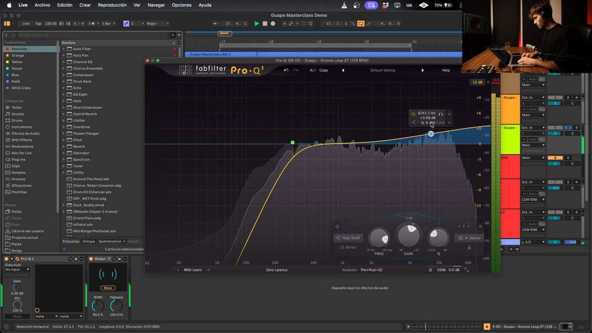Stop playback with the square Stop button

pyautogui.click(x=265, y=24)
